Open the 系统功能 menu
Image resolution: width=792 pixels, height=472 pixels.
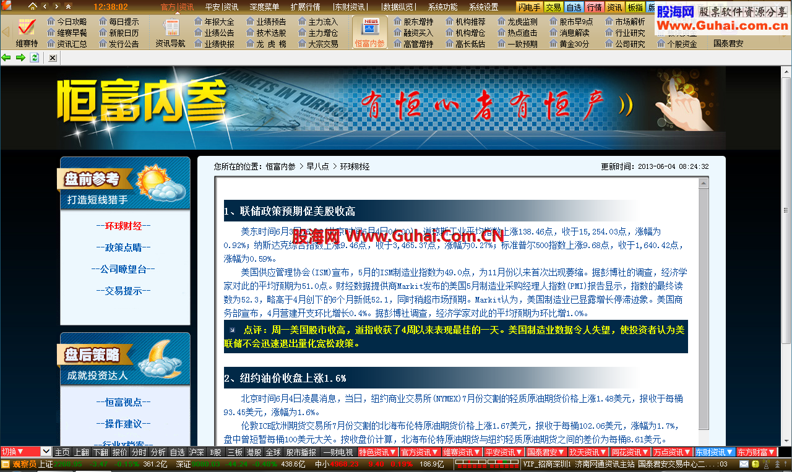(443, 7)
